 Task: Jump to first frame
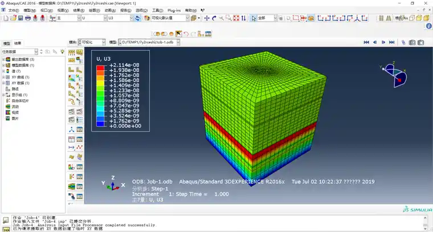tap(366, 42)
